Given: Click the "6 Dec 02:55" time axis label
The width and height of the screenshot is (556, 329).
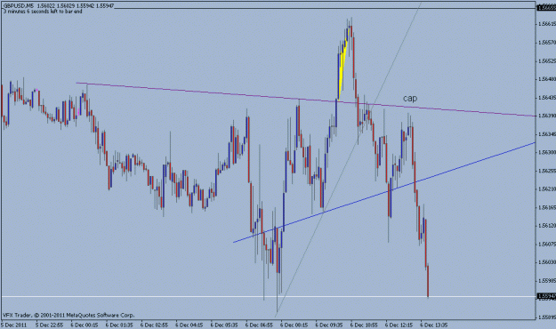Looking at the screenshot, I should point(154,325).
